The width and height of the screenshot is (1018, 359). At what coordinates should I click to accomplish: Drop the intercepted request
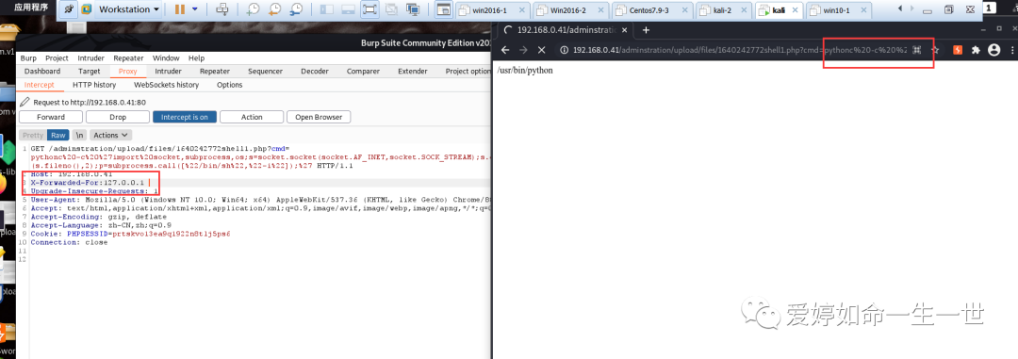(x=118, y=117)
